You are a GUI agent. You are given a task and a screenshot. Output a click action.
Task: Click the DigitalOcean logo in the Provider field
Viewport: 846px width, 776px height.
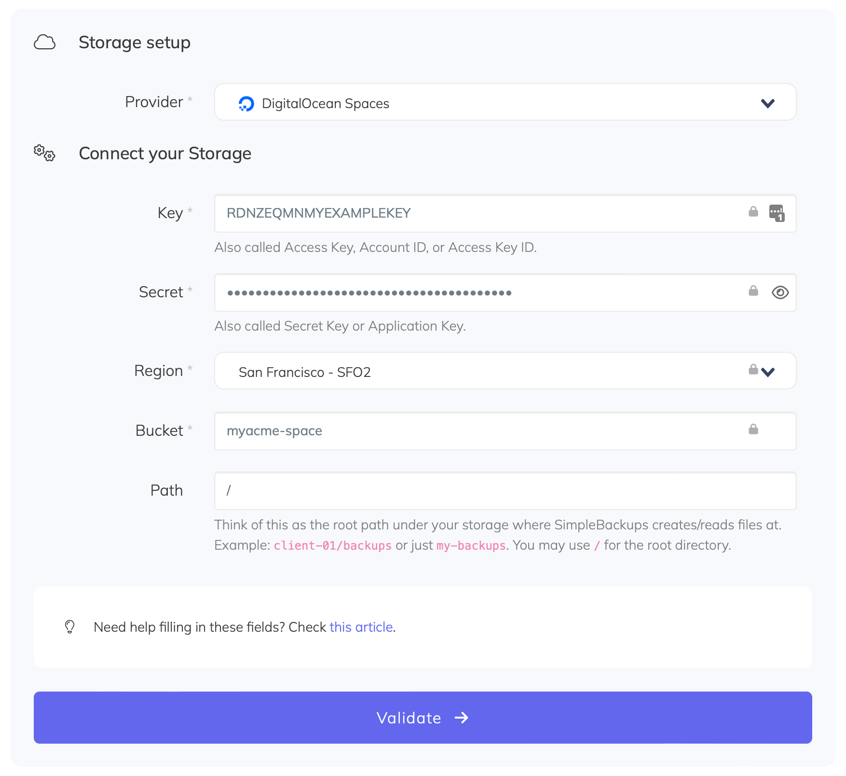(x=246, y=103)
